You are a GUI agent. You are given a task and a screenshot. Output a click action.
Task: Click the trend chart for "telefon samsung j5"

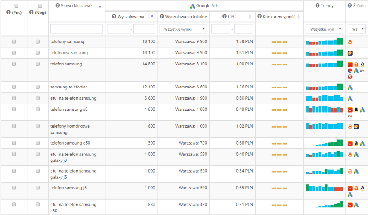(x=325, y=188)
